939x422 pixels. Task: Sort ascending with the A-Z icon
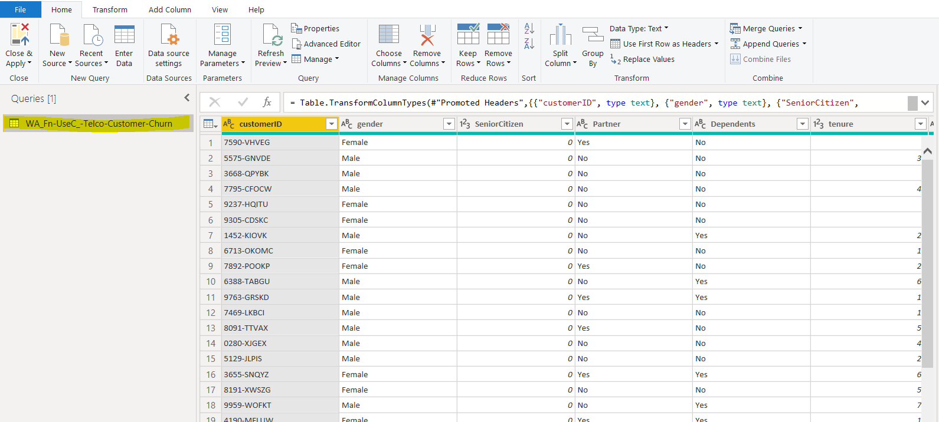point(529,28)
